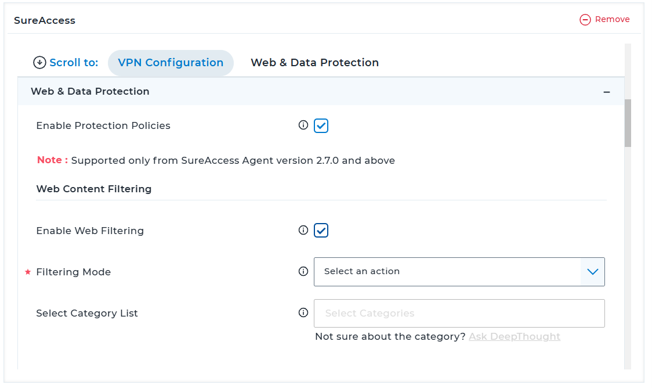Click the SureAccess panel title
The width and height of the screenshot is (652, 388).
click(45, 20)
